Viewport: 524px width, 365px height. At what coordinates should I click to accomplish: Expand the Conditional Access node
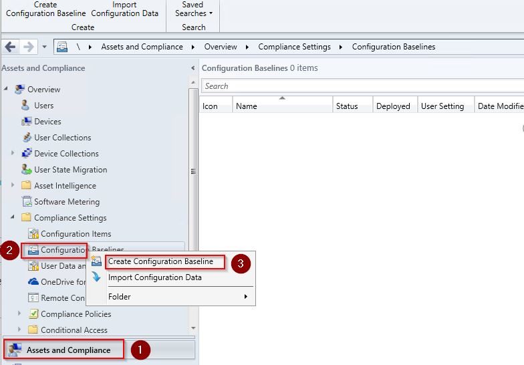19,329
